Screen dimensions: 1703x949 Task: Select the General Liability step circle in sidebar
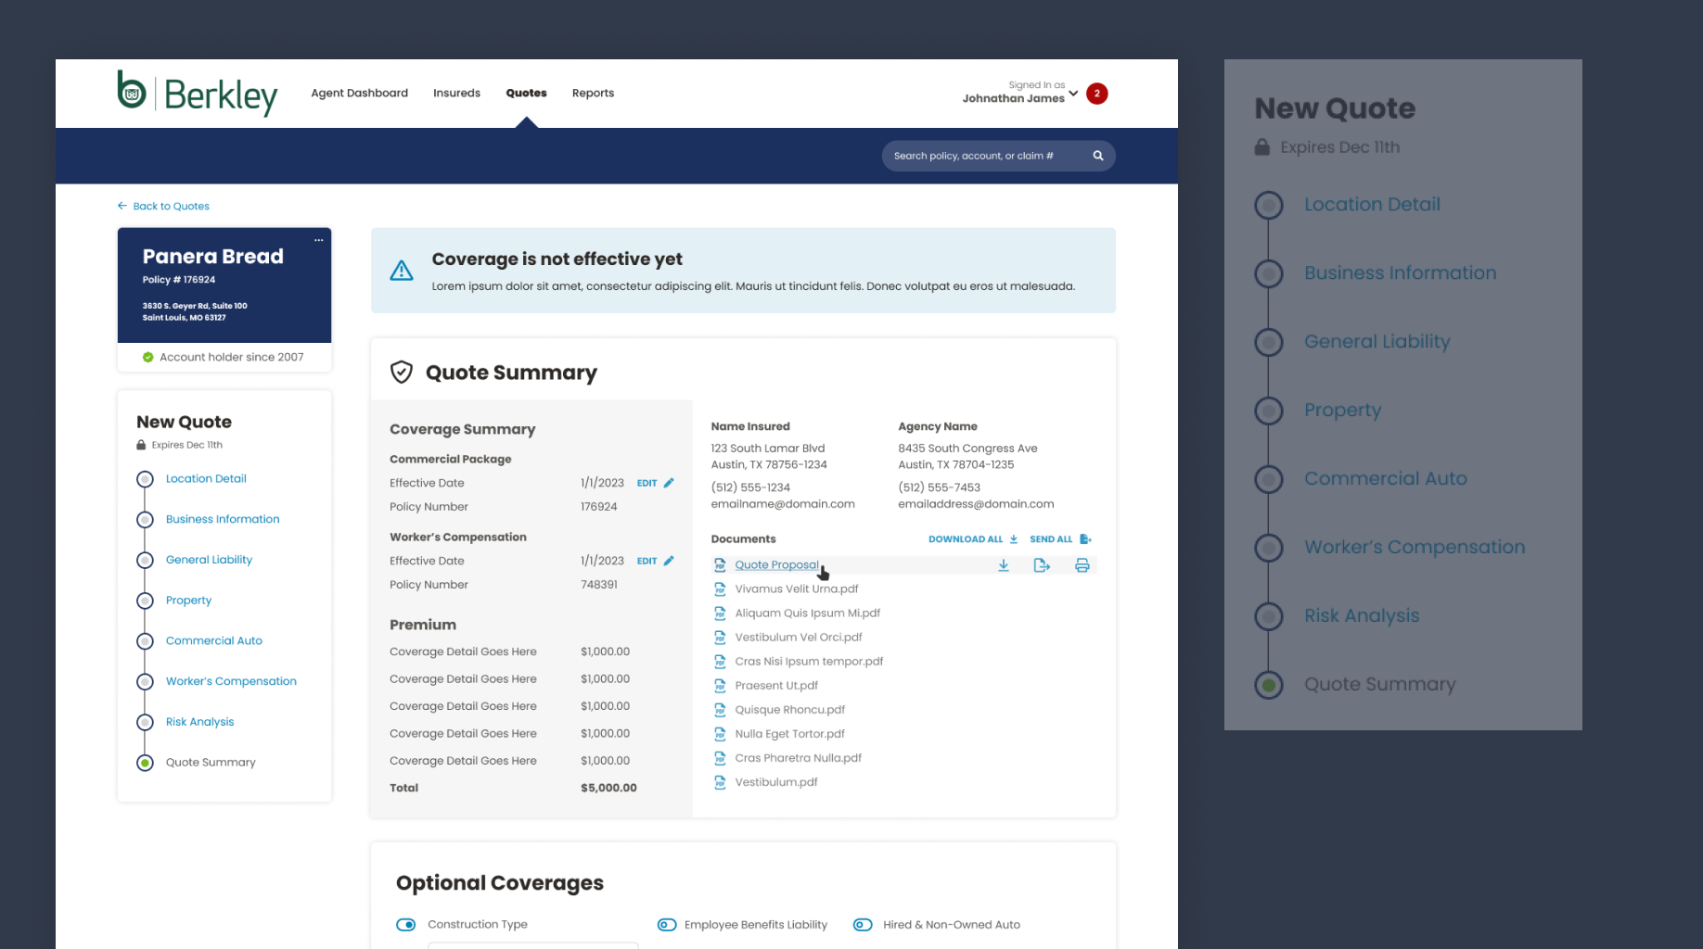tap(145, 560)
